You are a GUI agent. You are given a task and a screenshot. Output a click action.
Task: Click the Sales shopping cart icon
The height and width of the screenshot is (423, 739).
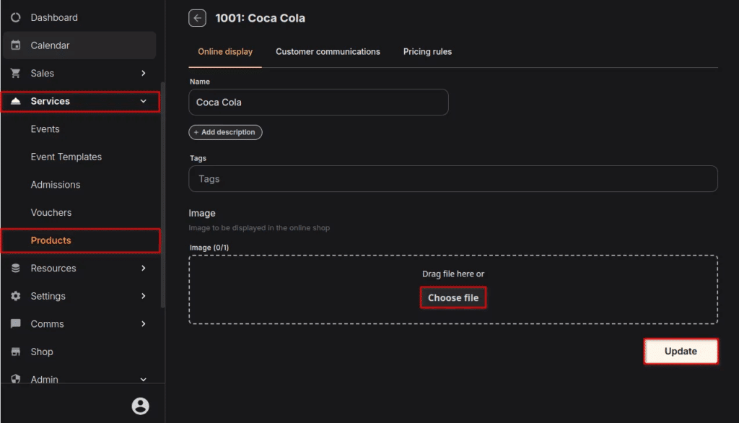click(x=16, y=73)
